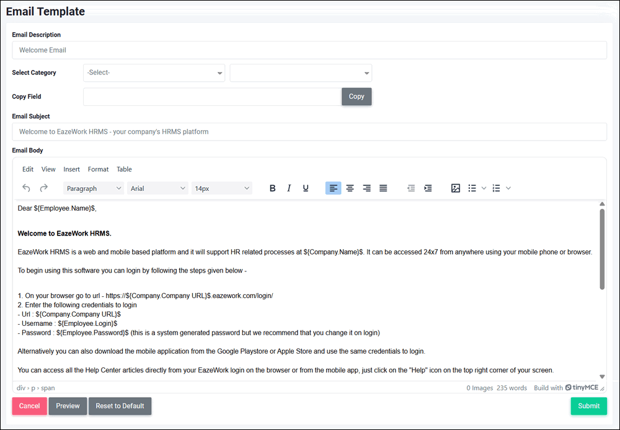Align text left
The height and width of the screenshot is (430, 620).
[x=334, y=188]
